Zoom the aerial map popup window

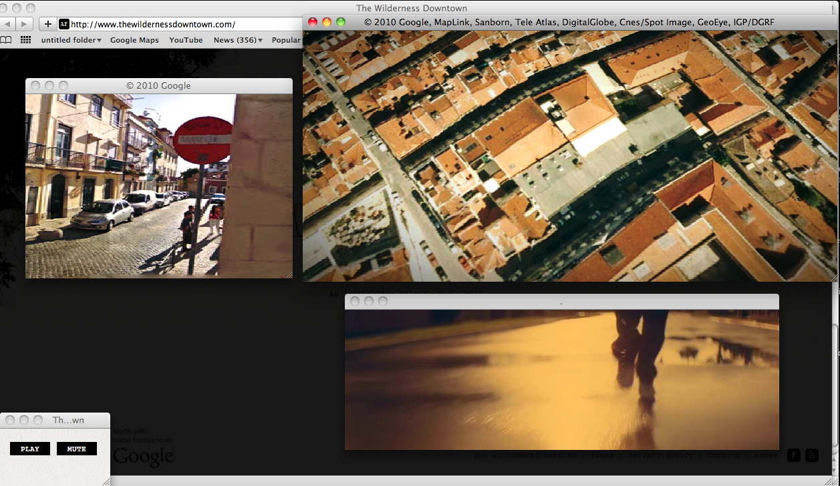click(x=341, y=22)
